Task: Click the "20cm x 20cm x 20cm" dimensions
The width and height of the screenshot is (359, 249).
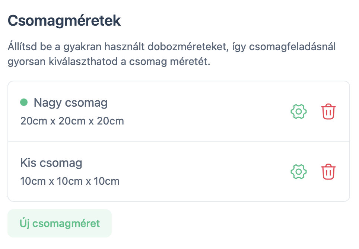Action: [72, 121]
